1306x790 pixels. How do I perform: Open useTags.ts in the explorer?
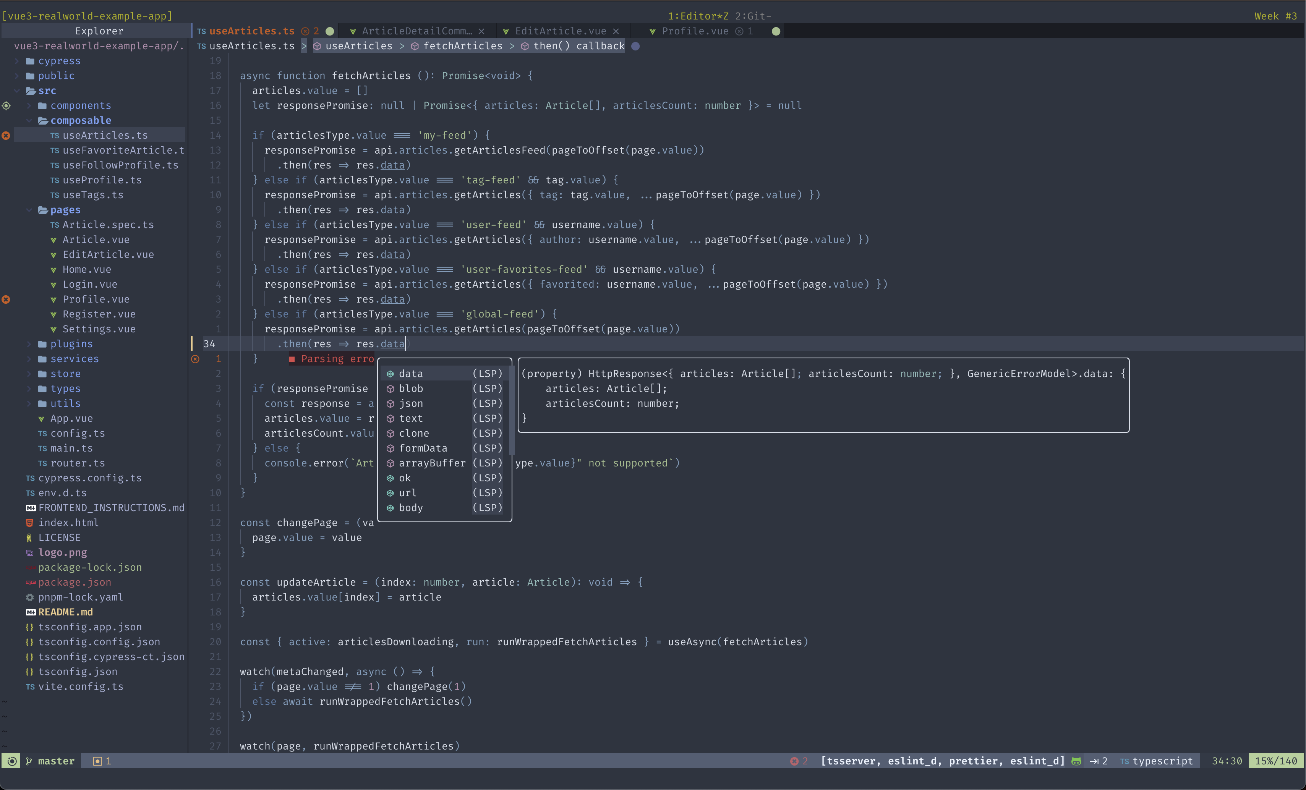pos(93,195)
